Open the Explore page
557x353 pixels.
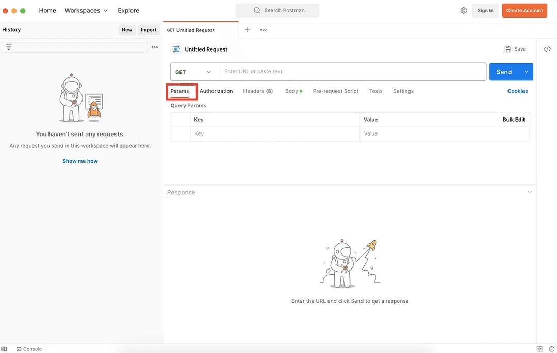tap(128, 11)
